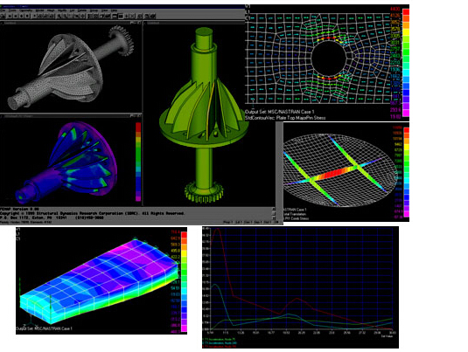Click magenta bottom of plate-hole contour legend

pyautogui.click(x=406, y=113)
